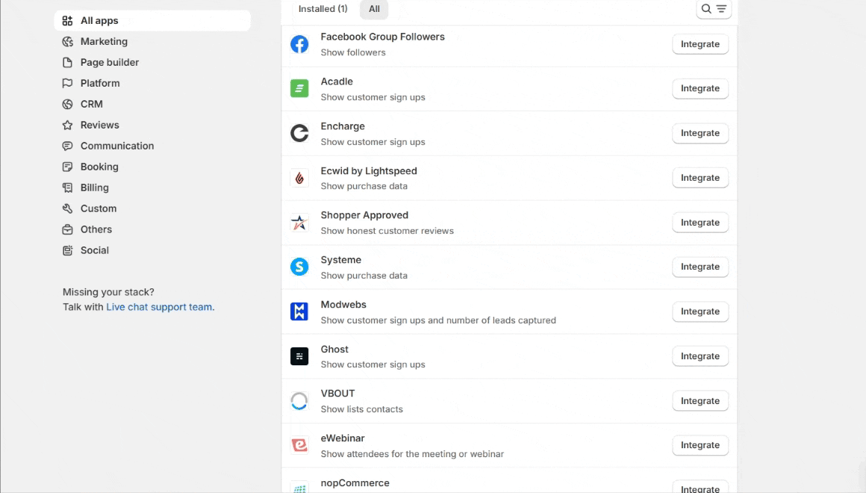Click the Facebook Group Followers app icon
Screen dimensions: 866x493
[x=299, y=44]
